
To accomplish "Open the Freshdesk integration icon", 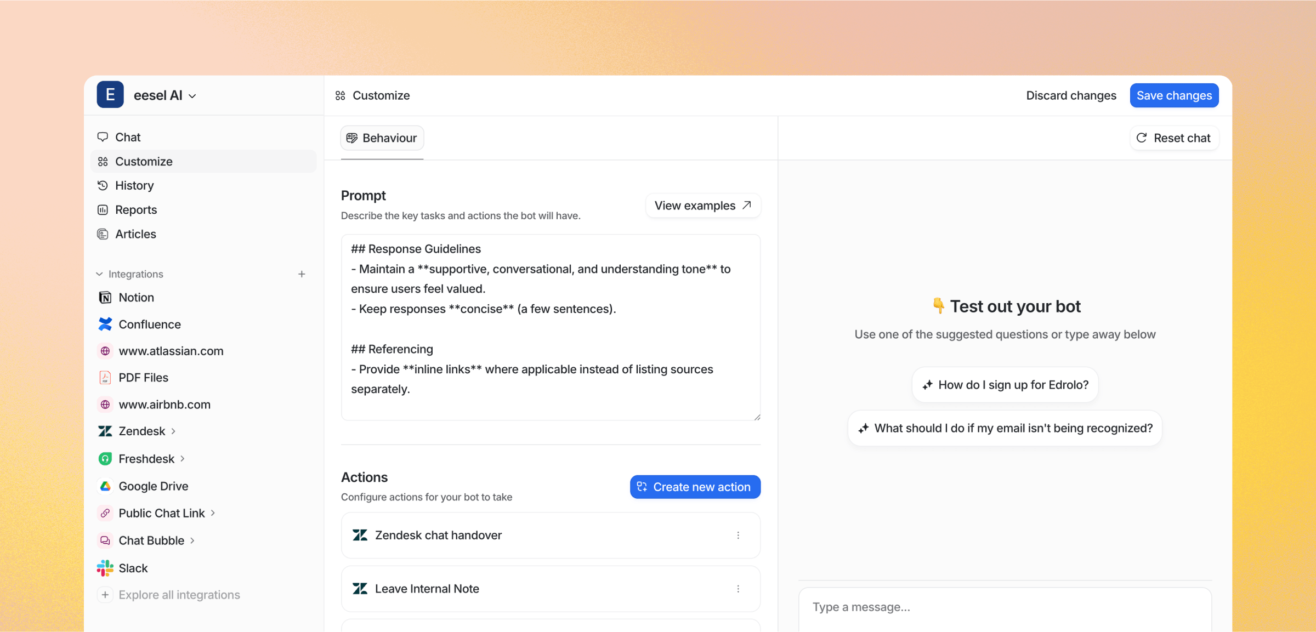I will tap(105, 458).
